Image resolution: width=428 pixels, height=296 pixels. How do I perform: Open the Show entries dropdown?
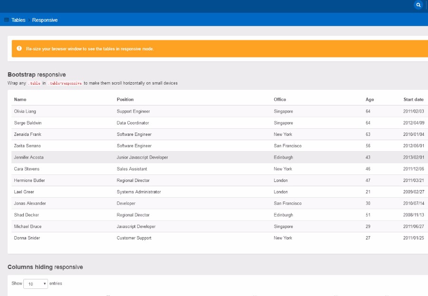(x=36, y=284)
